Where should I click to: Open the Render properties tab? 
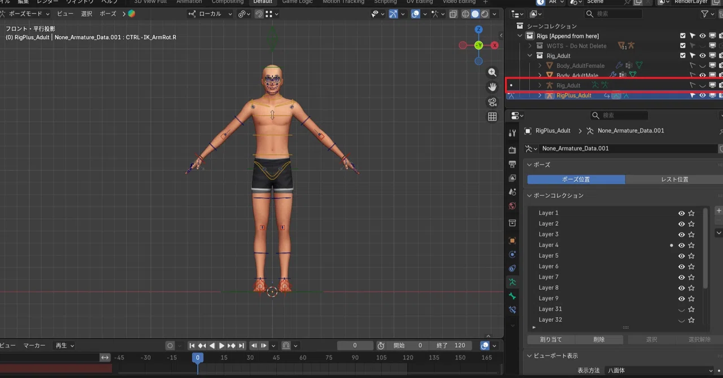coord(512,150)
